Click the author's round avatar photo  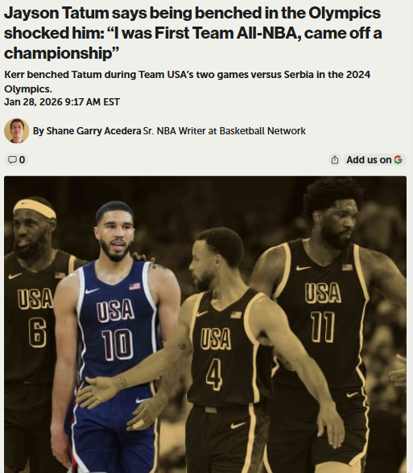(17, 130)
